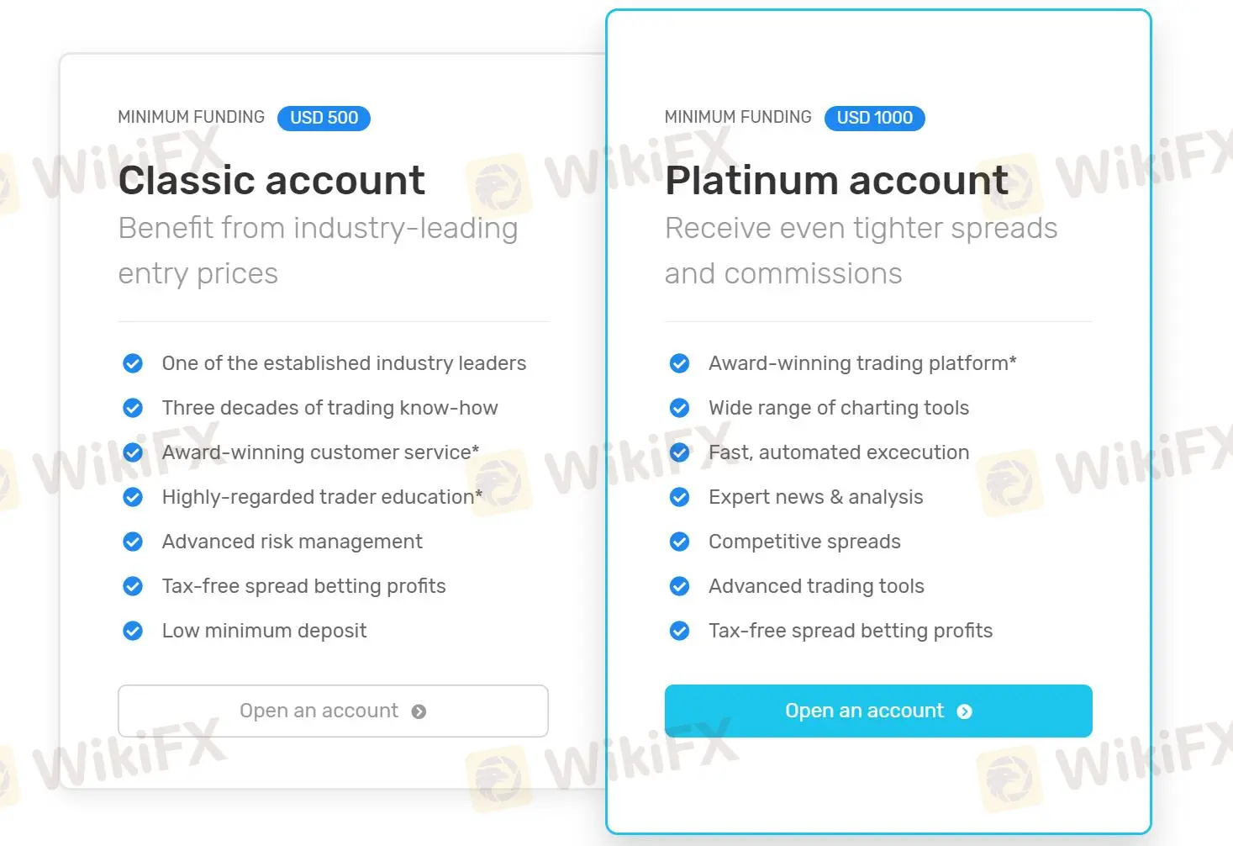The height and width of the screenshot is (846, 1233).
Task: Click checkmark beside Award-winning trading platform
Action: coord(679,363)
